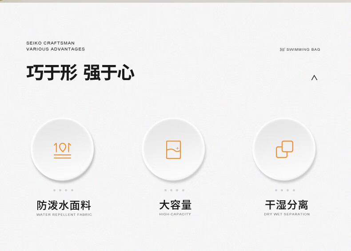Click the WATER REPELLENT FABRIC subtitle
This screenshot has height=251, width=351.
click(64, 215)
